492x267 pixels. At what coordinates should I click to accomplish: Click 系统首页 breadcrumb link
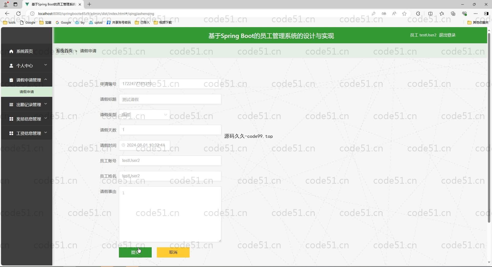point(64,51)
